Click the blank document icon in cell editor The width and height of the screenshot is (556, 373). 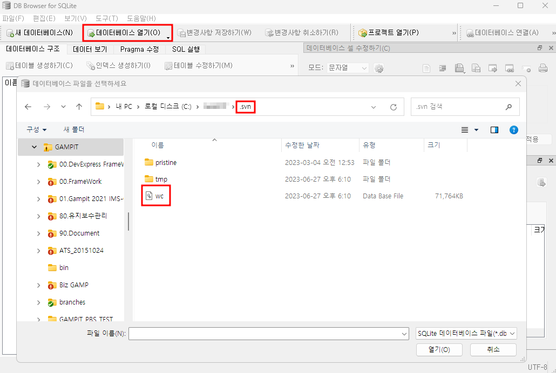[x=426, y=68]
